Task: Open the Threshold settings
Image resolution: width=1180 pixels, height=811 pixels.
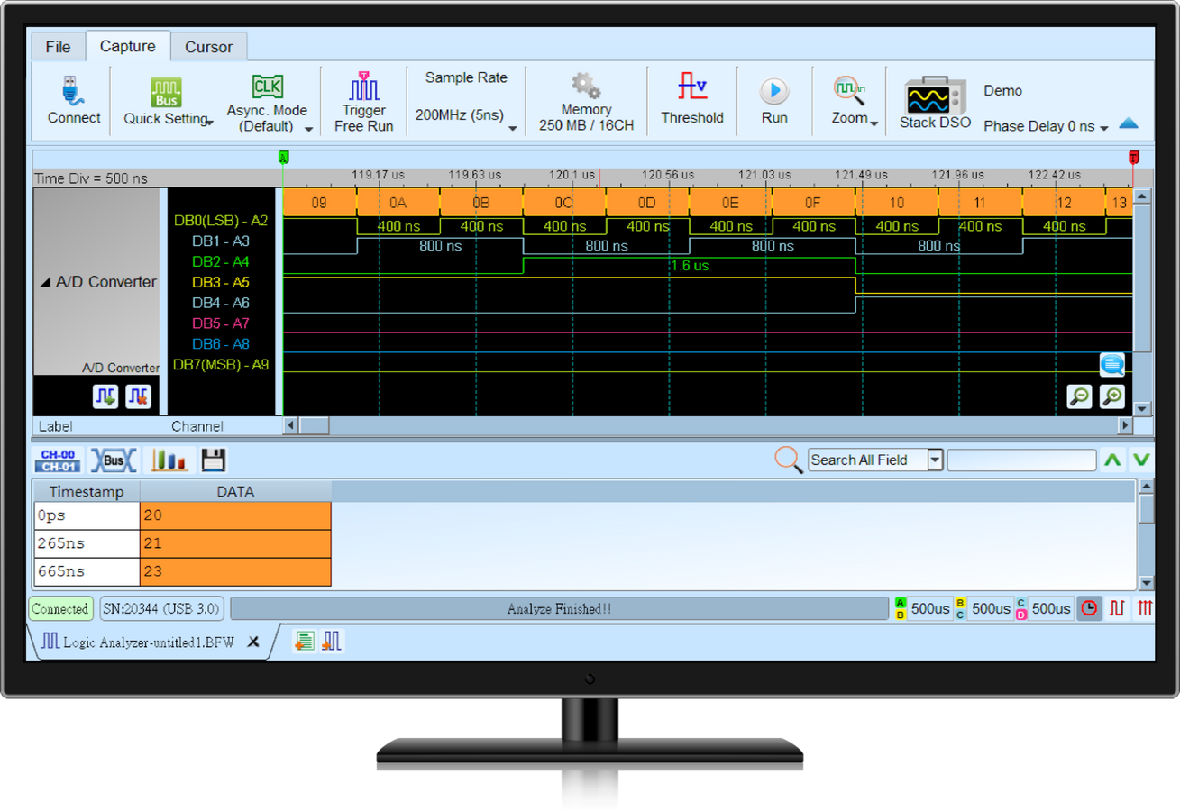Action: [x=692, y=99]
